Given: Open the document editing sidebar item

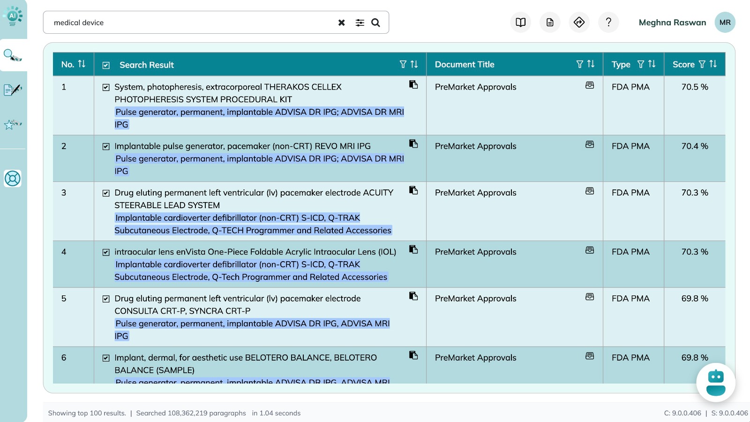Looking at the screenshot, I should [13, 89].
